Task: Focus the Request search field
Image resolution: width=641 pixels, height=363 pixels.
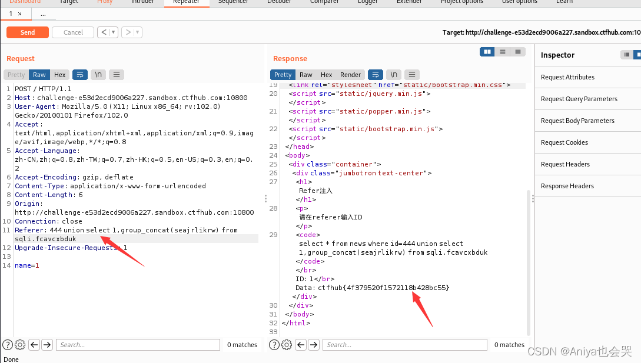Action: pos(138,345)
